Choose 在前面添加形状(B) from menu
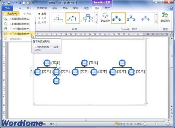This screenshot has width=175, height=128. tap(19, 24)
